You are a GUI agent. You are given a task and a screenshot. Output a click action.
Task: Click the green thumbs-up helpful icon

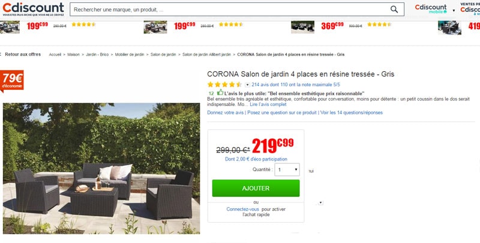tap(220, 92)
